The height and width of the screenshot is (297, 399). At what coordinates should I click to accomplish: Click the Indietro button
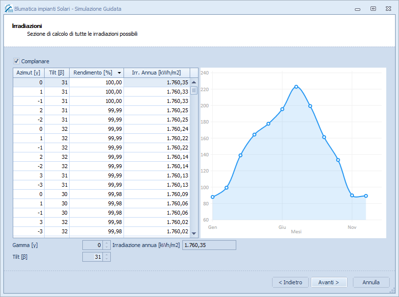(290, 282)
